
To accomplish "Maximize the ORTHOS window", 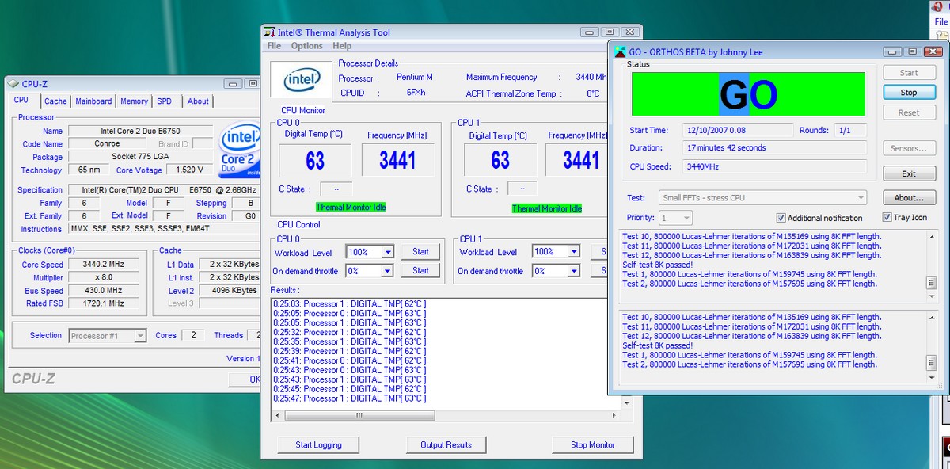I will tap(913, 51).
